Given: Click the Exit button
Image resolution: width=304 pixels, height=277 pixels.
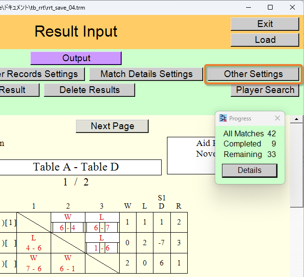Looking at the screenshot, I should click(265, 24).
